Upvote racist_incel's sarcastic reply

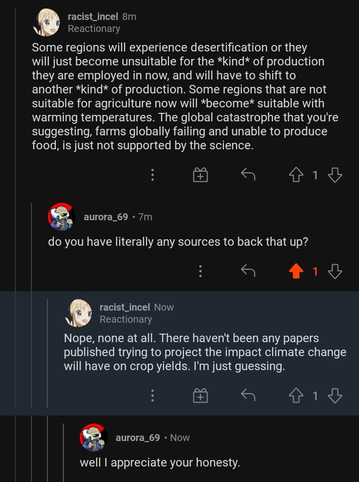(x=297, y=395)
